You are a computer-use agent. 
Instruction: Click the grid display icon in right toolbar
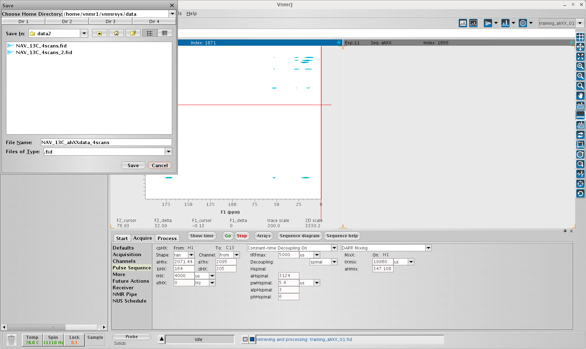pos(580,37)
